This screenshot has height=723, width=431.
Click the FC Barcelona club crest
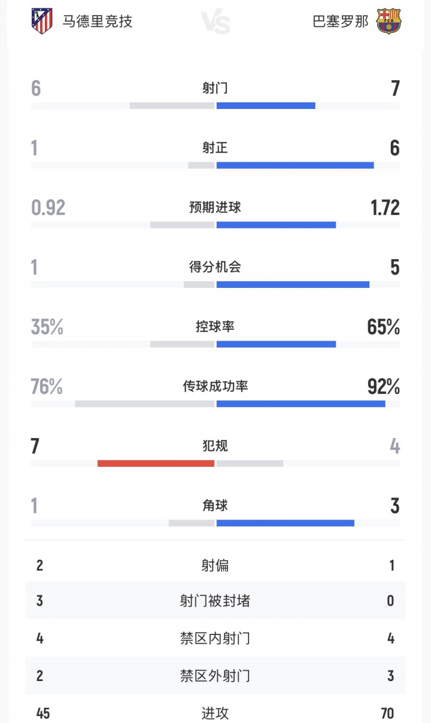coord(388,22)
